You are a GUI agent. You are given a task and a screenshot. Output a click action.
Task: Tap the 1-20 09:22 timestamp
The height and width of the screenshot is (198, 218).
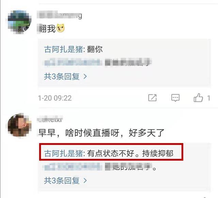[x=55, y=98]
